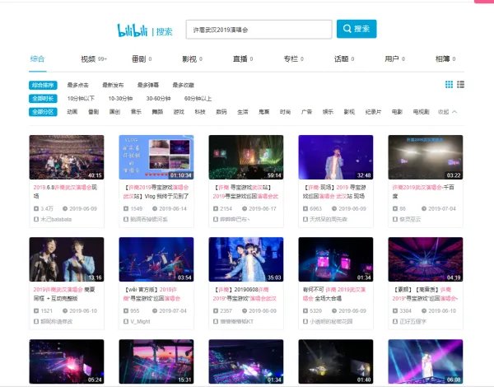The height and width of the screenshot is (387, 494).
Task: Filter by 电视剧 category
Action: pyautogui.click(x=422, y=112)
